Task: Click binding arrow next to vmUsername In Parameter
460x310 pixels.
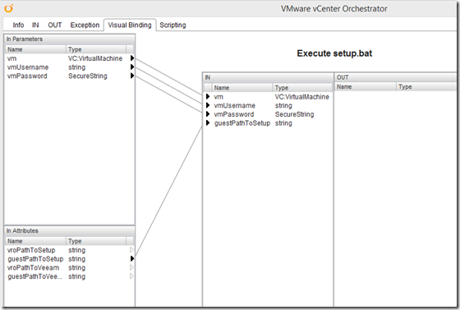Action: [132, 67]
